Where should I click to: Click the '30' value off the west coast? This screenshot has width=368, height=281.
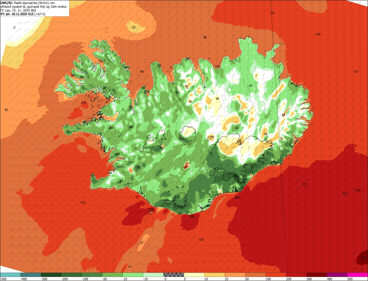tap(6, 110)
